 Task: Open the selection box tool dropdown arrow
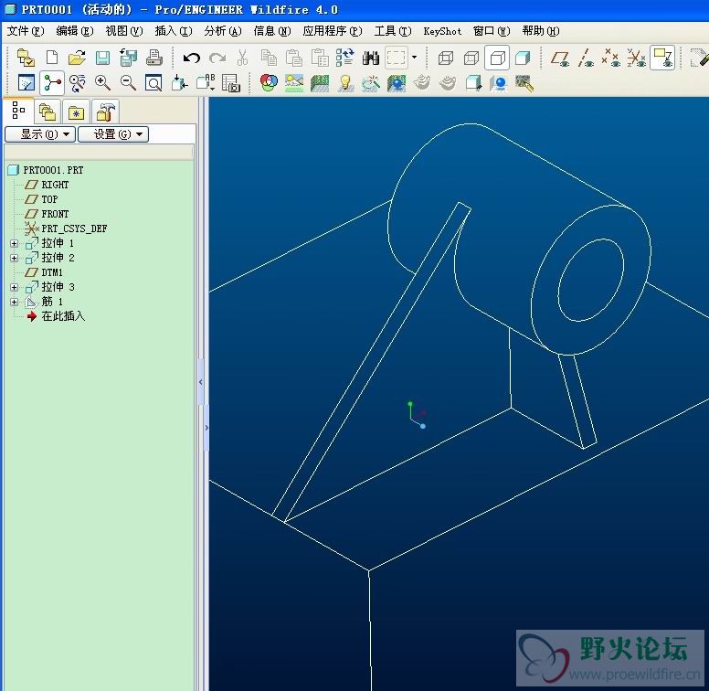point(414,58)
